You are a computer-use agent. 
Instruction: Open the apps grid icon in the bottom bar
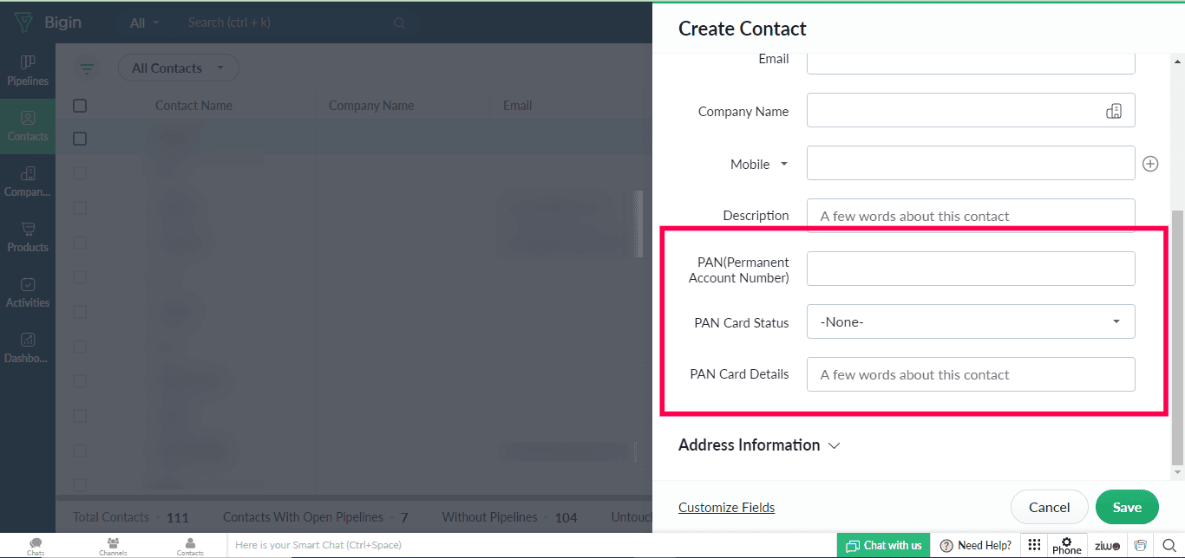coord(1034,545)
